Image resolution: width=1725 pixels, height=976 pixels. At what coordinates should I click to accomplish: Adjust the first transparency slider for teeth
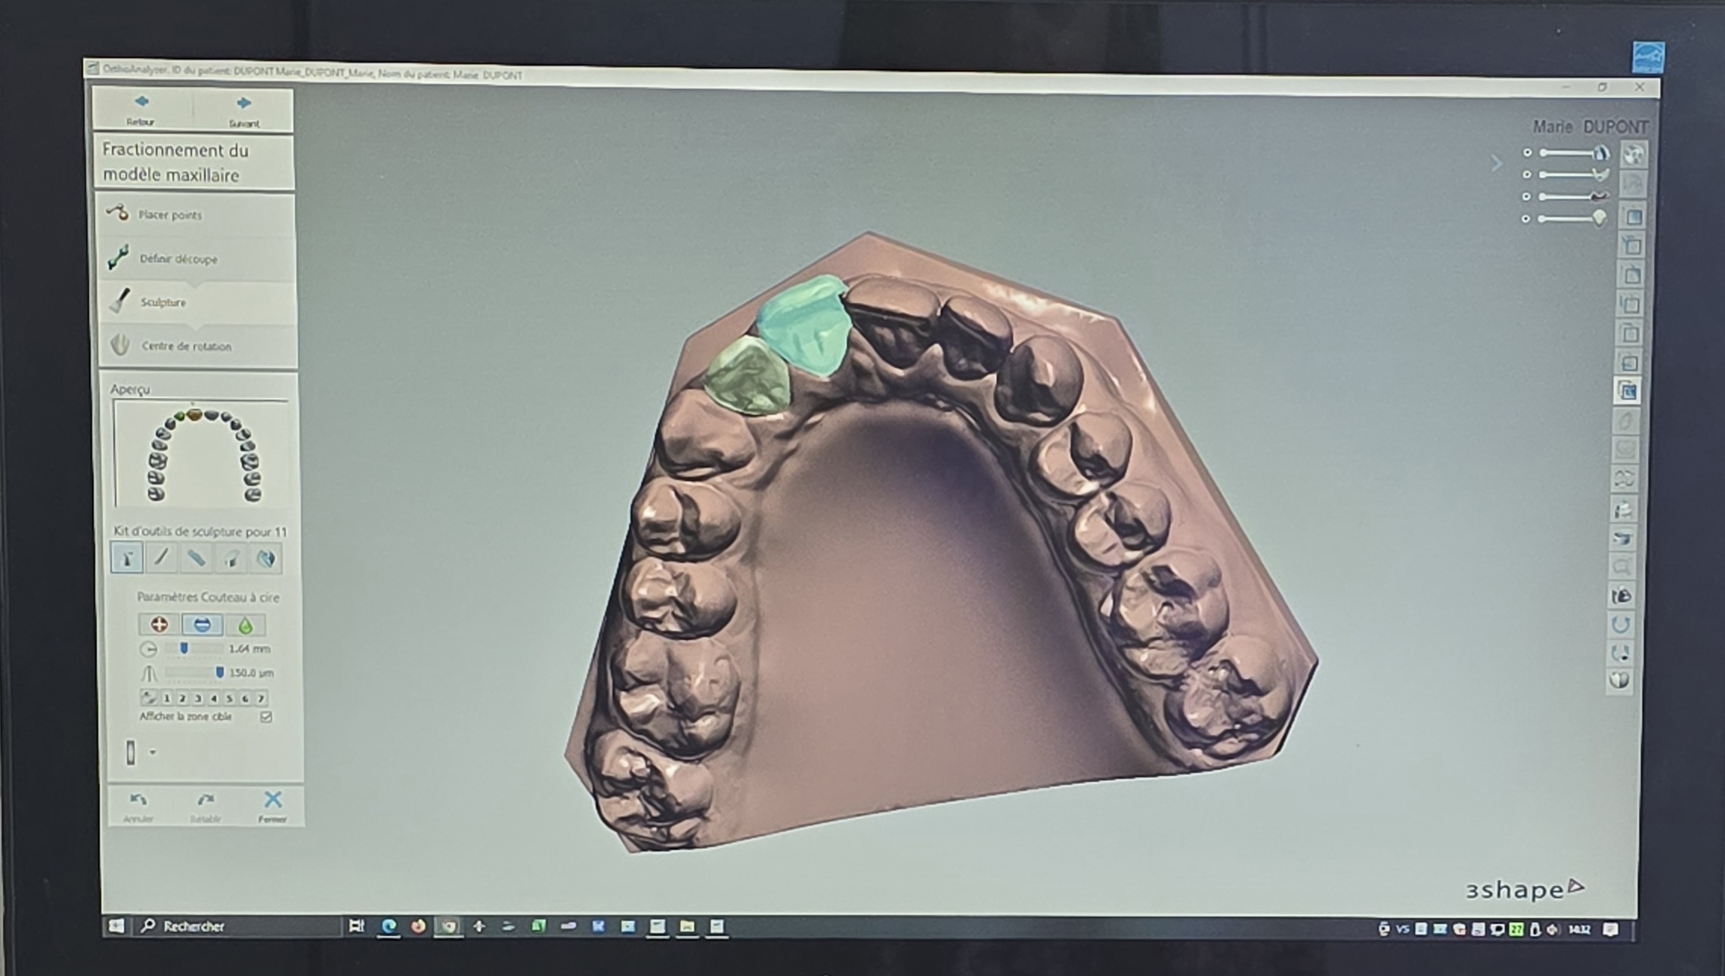pyautogui.click(x=1575, y=153)
